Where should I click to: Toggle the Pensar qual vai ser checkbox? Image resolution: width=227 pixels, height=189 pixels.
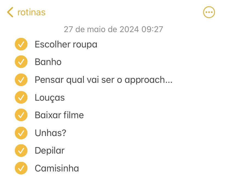click(x=21, y=80)
